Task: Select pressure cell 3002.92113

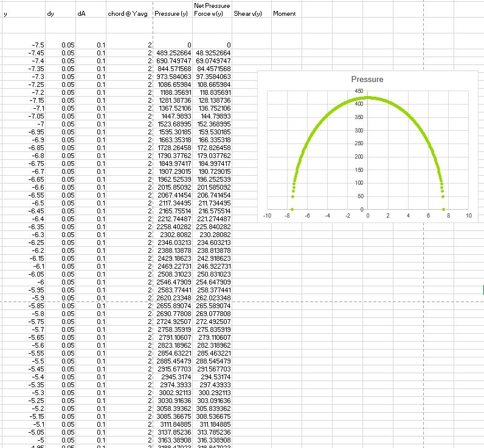Action: 173,393
